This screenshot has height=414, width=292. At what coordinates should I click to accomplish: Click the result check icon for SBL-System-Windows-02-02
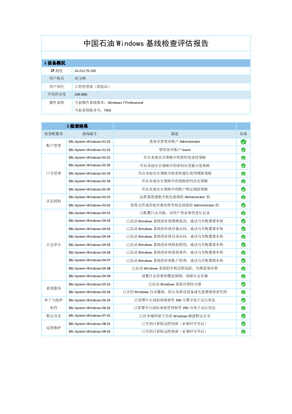[243, 166]
